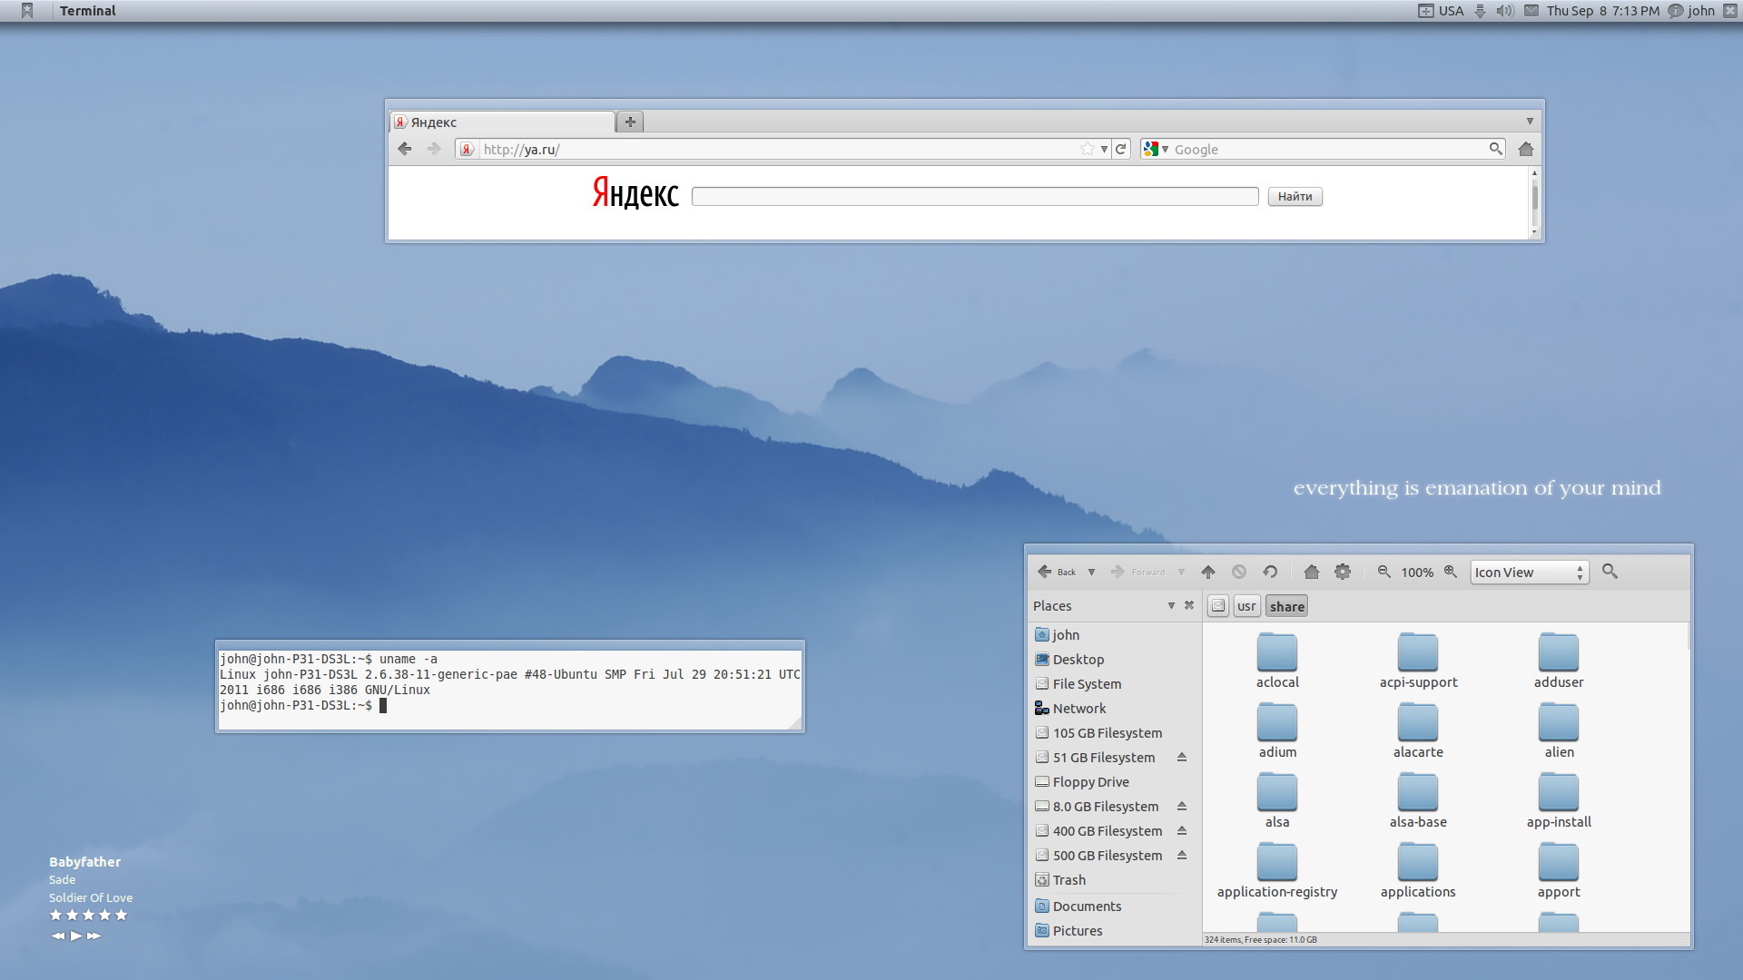Open the USA keyboard layout indicator
The height and width of the screenshot is (980, 1743).
click(1442, 11)
